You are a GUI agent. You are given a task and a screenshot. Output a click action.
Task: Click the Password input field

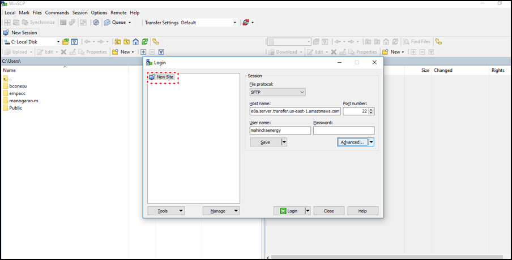[x=344, y=131]
